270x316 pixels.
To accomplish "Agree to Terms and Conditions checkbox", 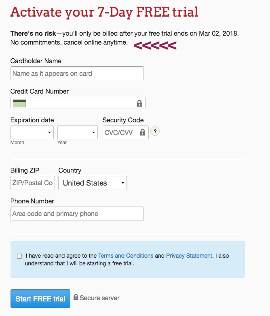I will tap(19, 256).
